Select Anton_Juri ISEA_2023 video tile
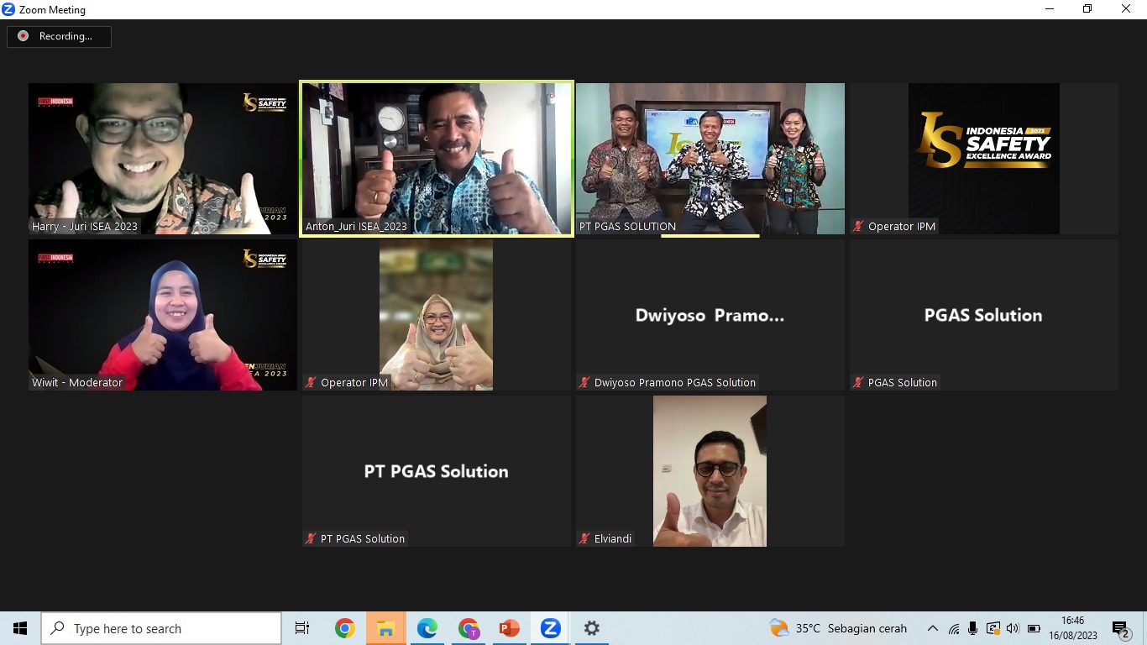Image resolution: width=1147 pixels, height=645 pixels. [x=437, y=159]
